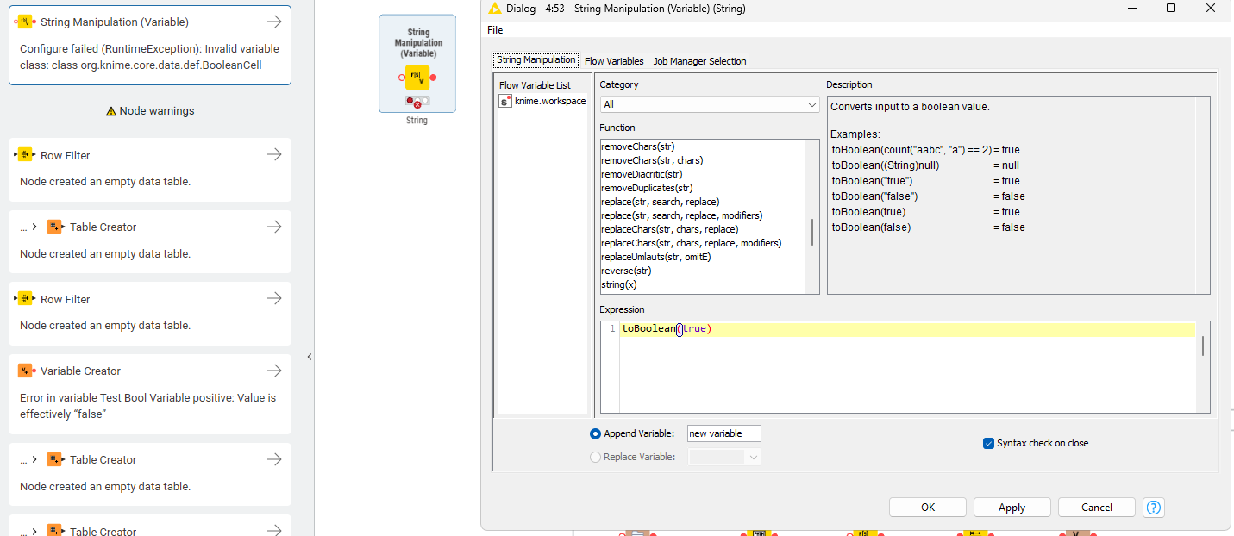Click the OK button
Image resolution: width=1234 pixels, height=536 pixels.
click(927, 508)
